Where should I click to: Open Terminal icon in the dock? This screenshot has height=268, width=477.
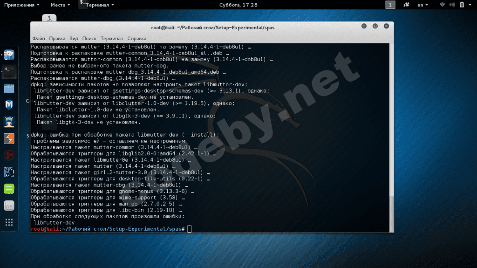coord(9,72)
